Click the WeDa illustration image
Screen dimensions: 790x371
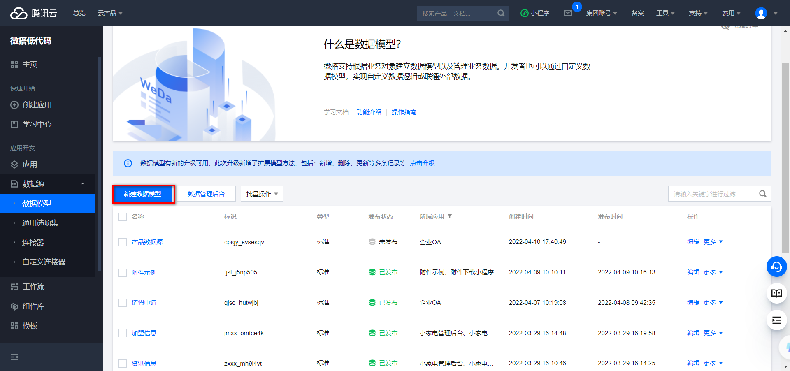pyautogui.click(x=194, y=84)
